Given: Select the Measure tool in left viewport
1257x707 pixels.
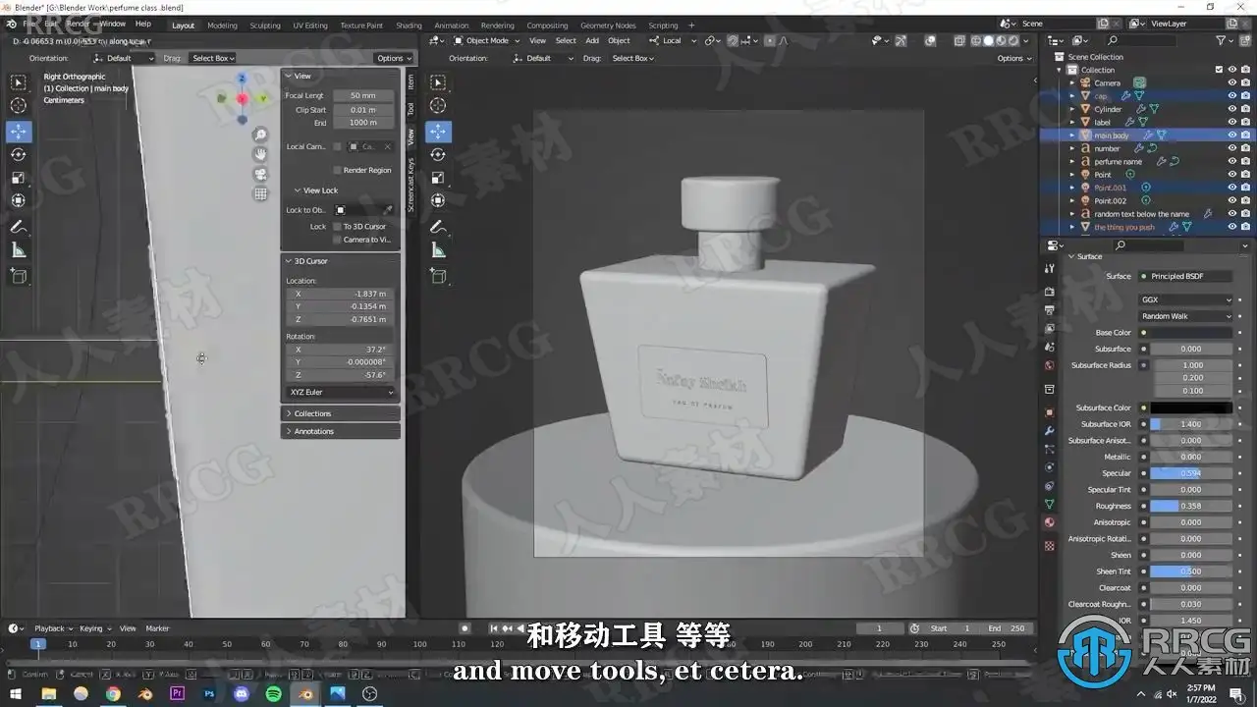Looking at the screenshot, I should pyautogui.click(x=19, y=250).
